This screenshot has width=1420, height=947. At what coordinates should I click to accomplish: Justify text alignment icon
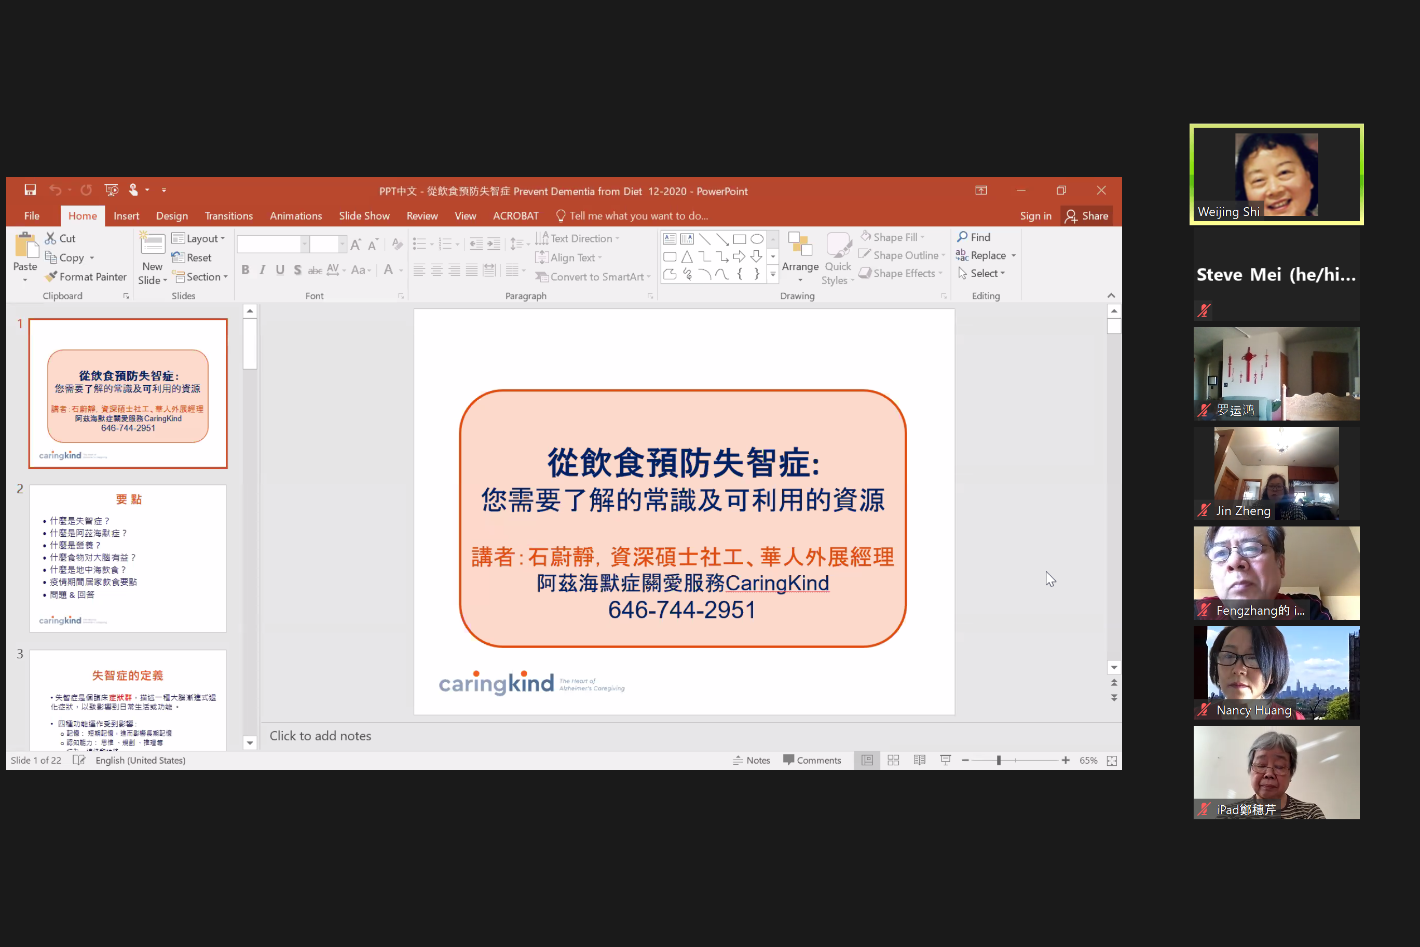pos(472,270)
